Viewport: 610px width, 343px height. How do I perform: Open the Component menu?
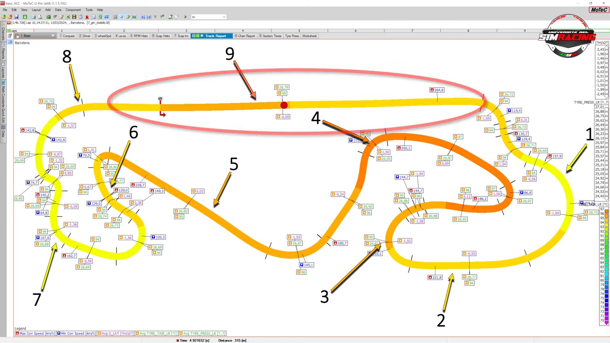click(73, 10)
